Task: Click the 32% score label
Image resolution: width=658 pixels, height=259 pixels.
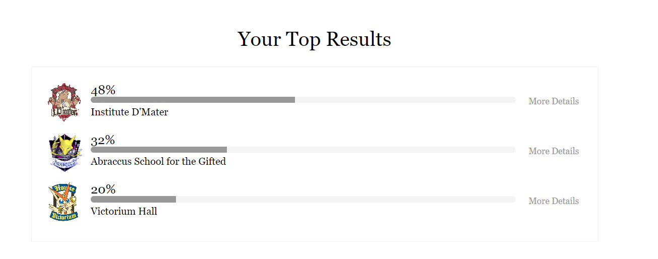Action: pyautogui.click(x=103, y=140)
